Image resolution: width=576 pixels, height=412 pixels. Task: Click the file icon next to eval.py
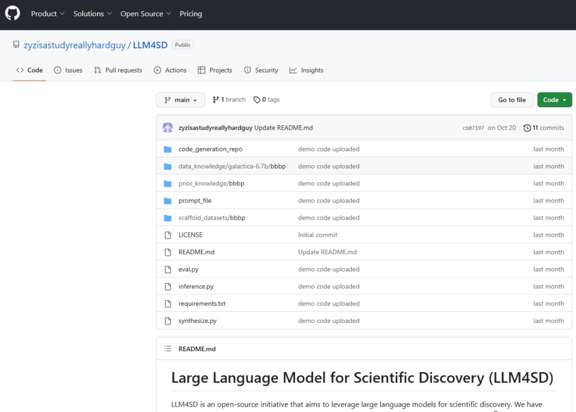[168, 270]
